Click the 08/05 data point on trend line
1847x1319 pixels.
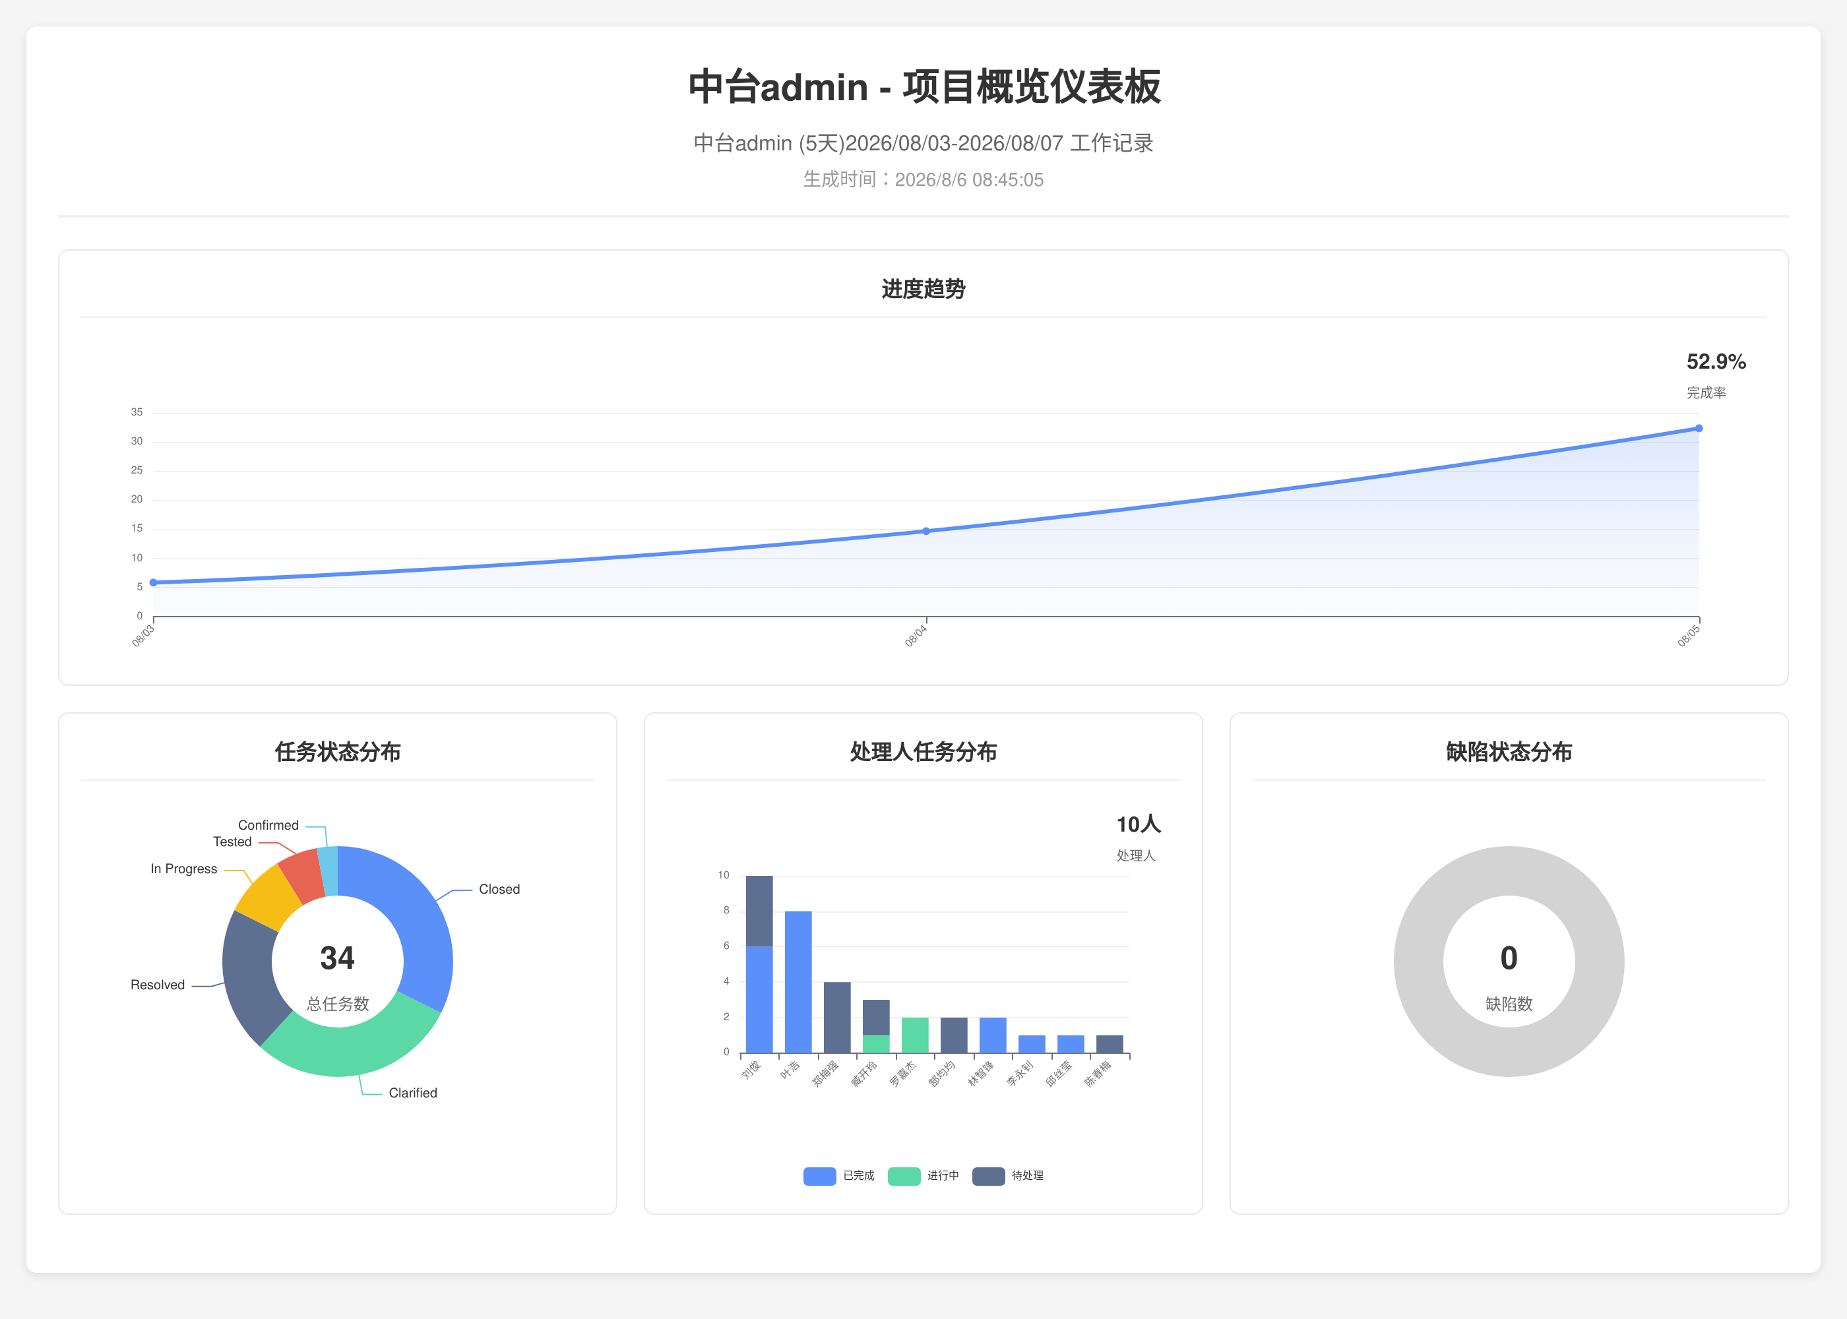pos(1699,428)
